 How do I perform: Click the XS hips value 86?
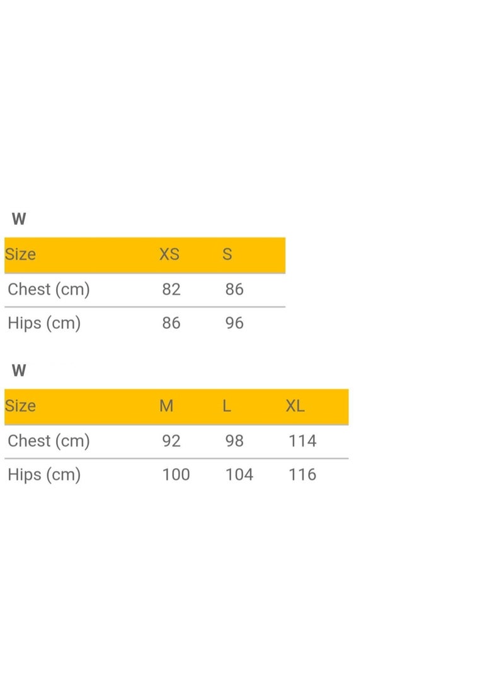[x=171, y=324]
